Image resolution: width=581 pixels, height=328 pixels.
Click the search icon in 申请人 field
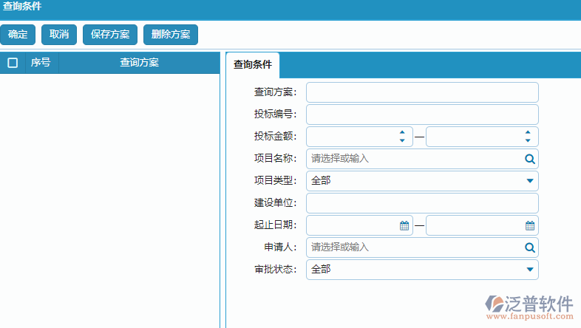tap(529, 247)
